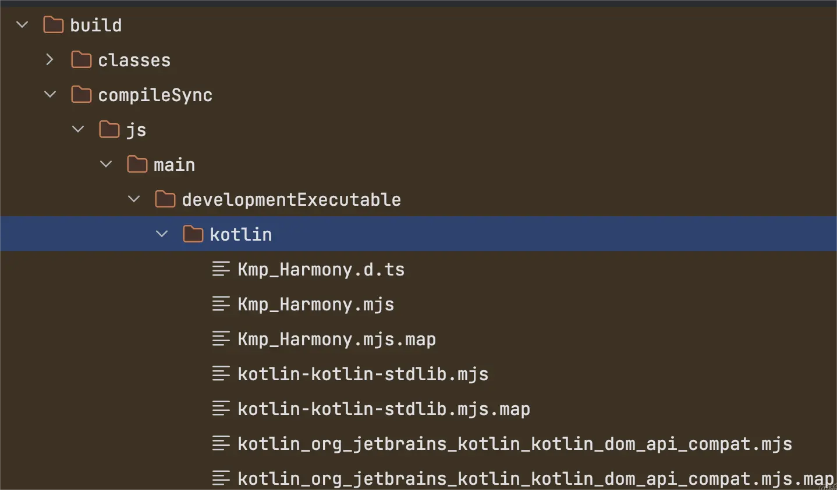Select the build folder name

tap(96, 25)
